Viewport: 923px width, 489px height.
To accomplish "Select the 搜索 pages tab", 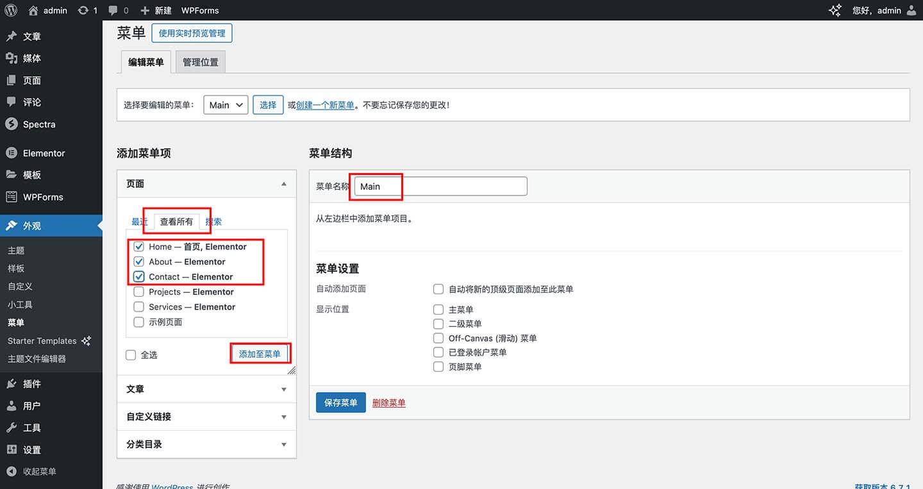I will click(x=213, y=222).
